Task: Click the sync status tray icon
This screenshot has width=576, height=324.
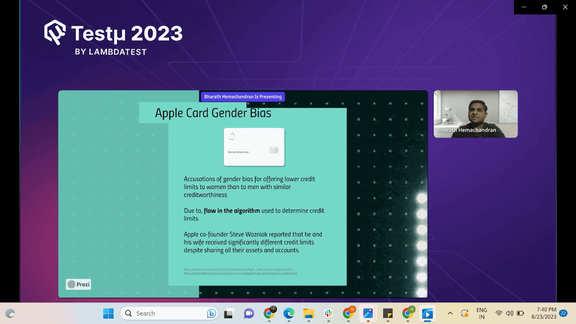Action: pyautogui.click(x=465, y=313)
